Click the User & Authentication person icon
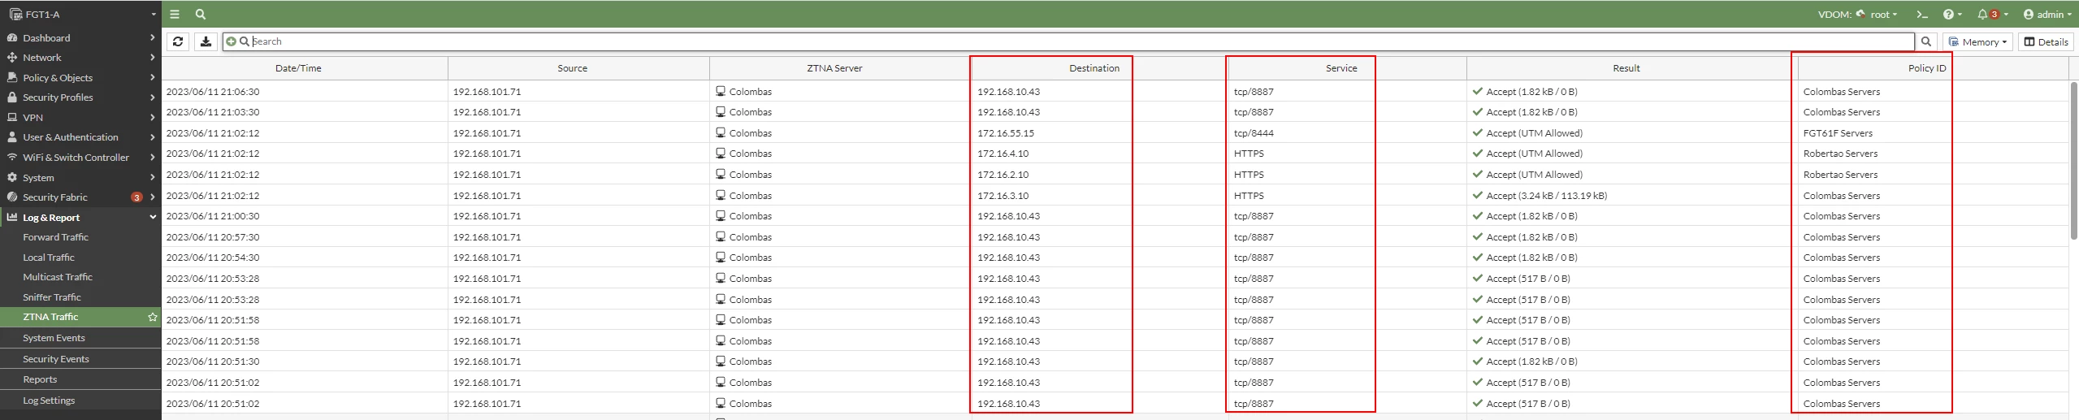2079x420 pixels. pos(12,137)
